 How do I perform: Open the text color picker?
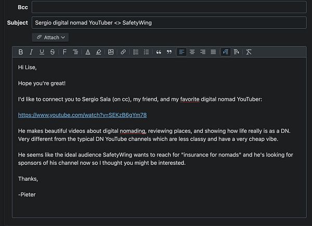pos(87,52)
